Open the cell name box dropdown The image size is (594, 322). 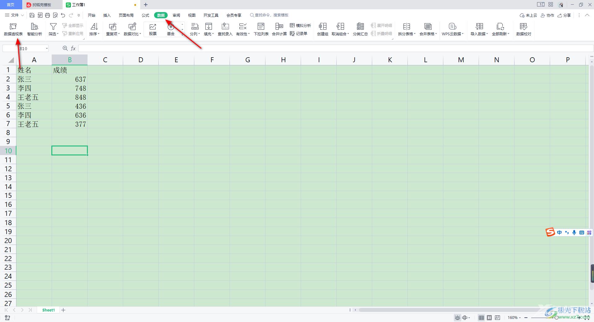pos(47,48)
